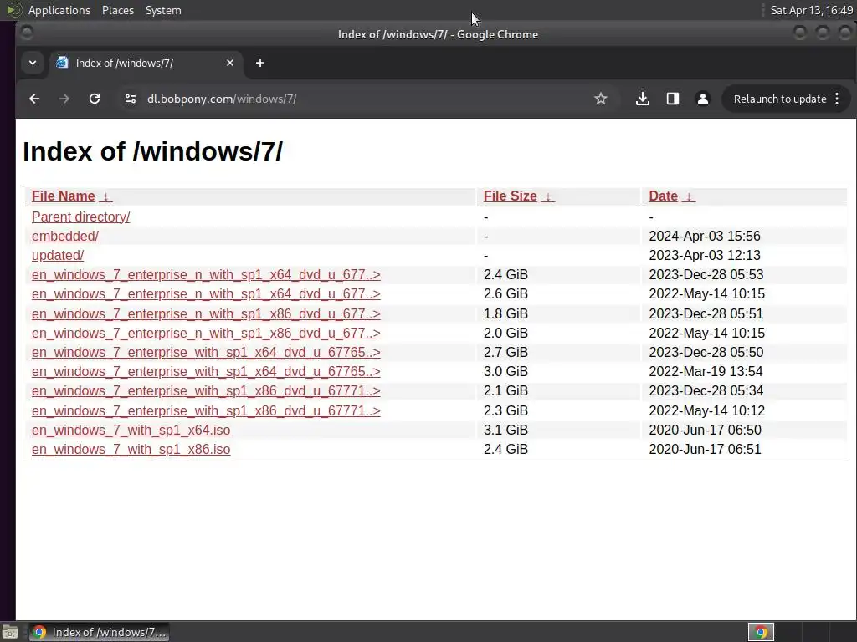This screenshot has width=857, height=642.
Task: Open the Places menu
Action: [x=118, y=10]
